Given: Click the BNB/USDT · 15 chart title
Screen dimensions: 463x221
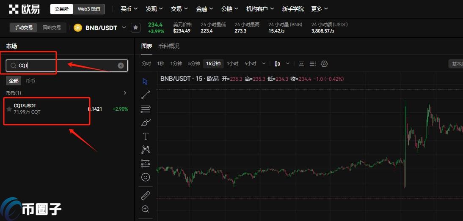Looking at the screenshot, I should pyautogui.click(x=190, y=79).
